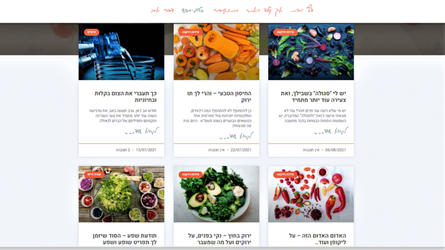Open article יש לי "סגולה" בשבילך
This screenshot has width=445, height=250.
313,97
